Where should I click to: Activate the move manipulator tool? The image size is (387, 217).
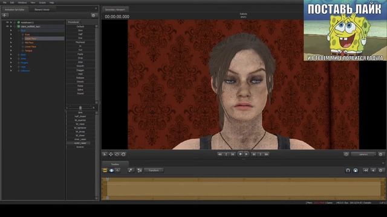pos(111,154)
